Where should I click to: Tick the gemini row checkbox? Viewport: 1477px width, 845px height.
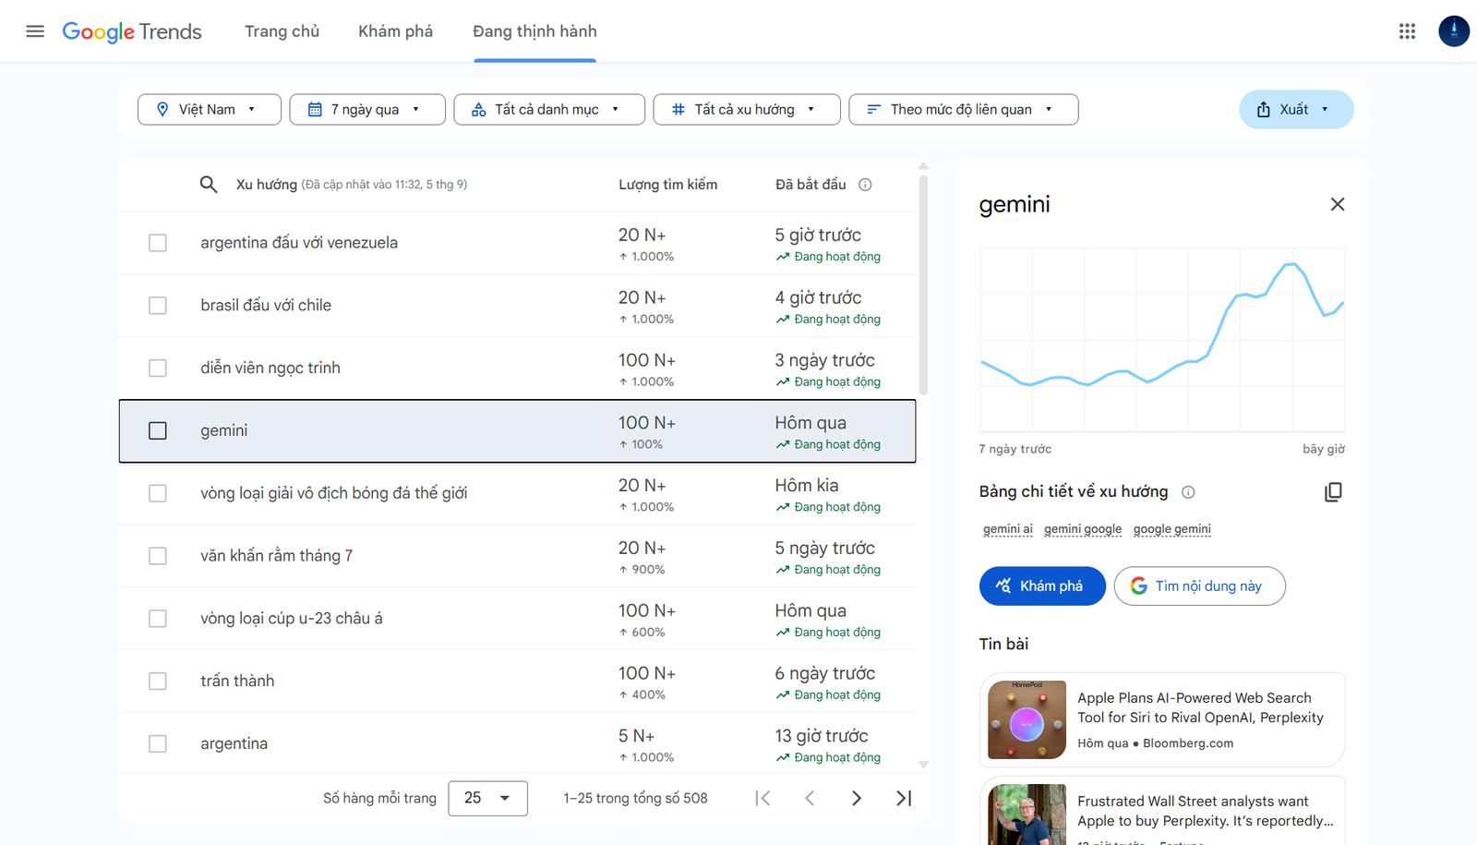point(158,430)
